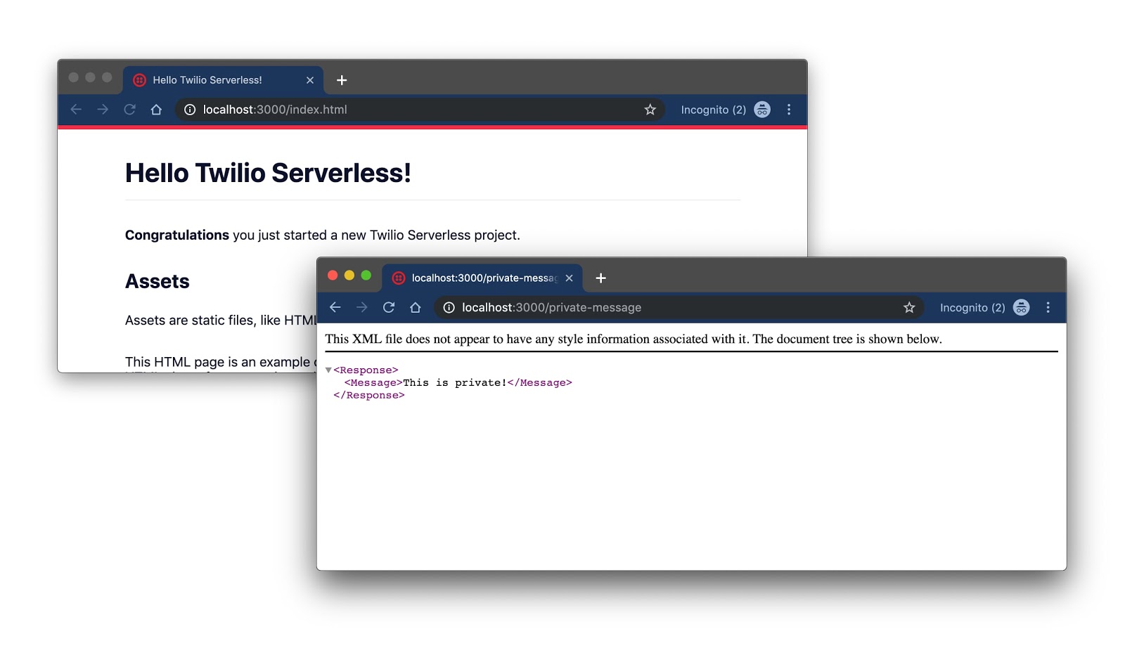Image resolution: width=1125 pixels, height=648 pixels.
Task: Go back in the private-message window
Action: click(x=335, y=308)
